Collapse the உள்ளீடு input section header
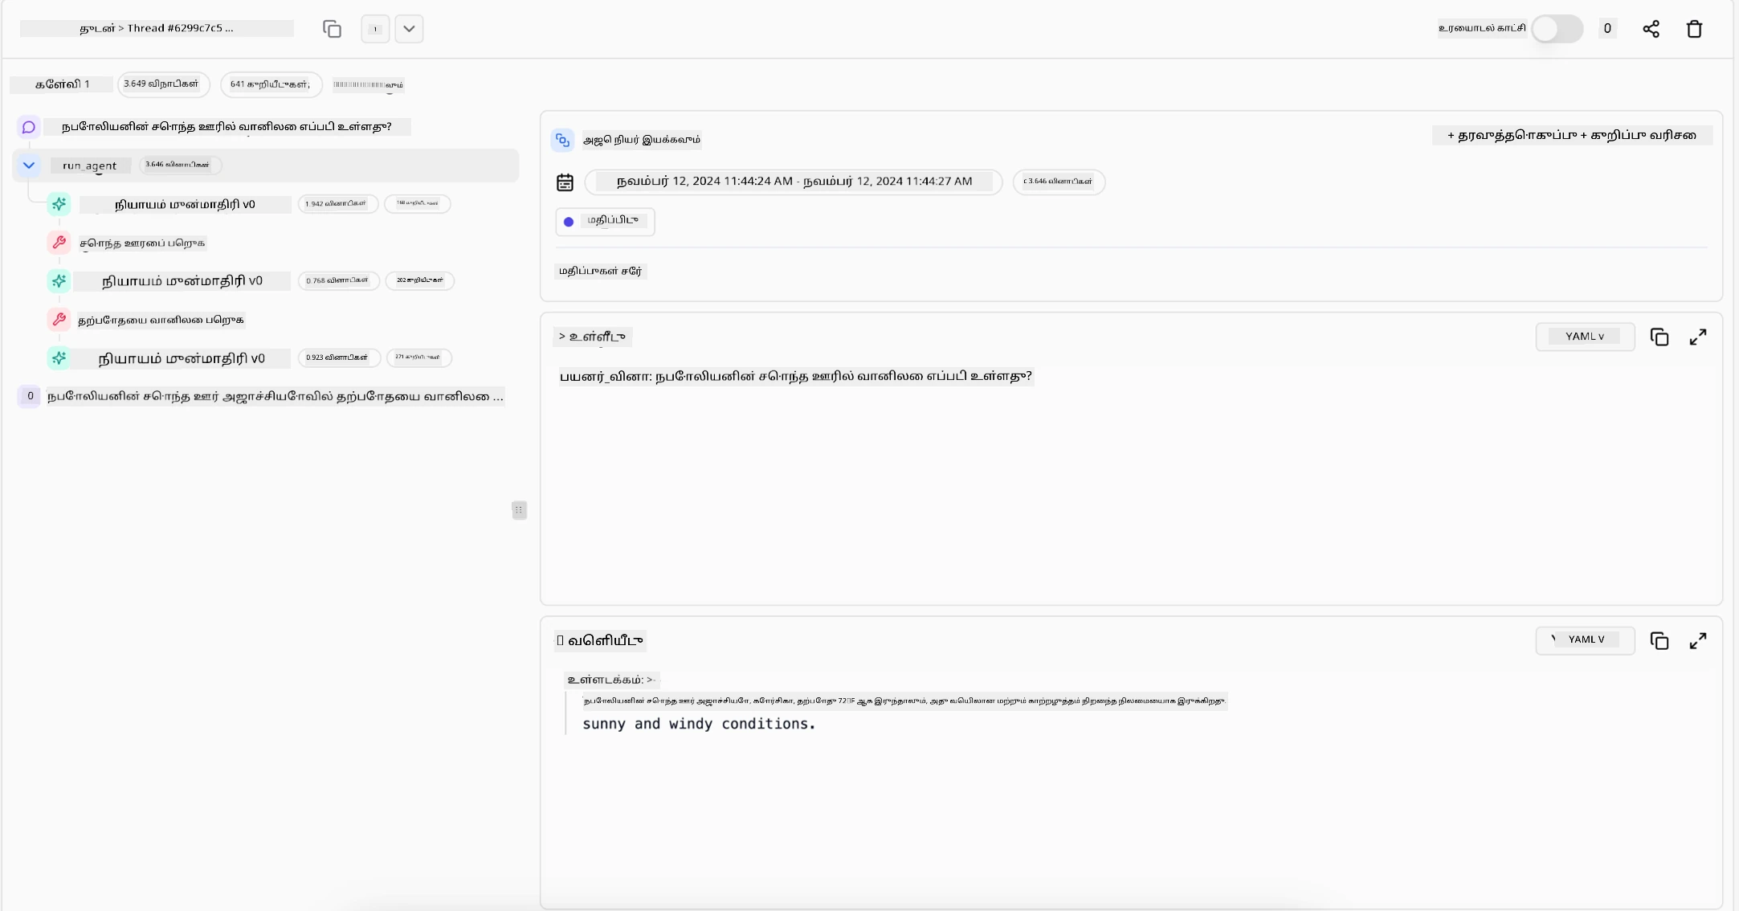The height and width of the screenshot is (911, 1739). pos(592,337)
